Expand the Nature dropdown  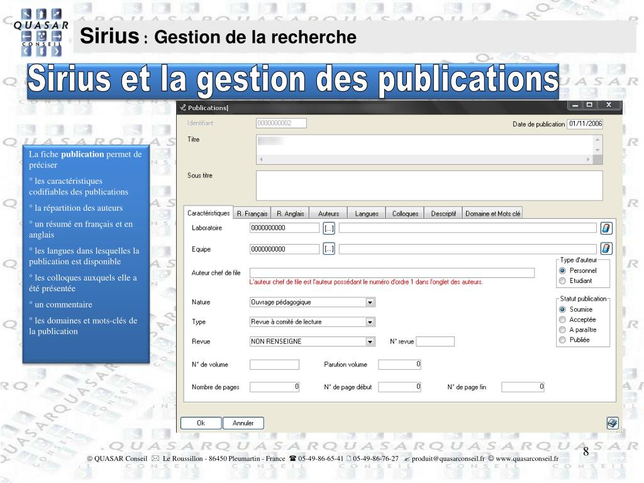coord(370,303)
